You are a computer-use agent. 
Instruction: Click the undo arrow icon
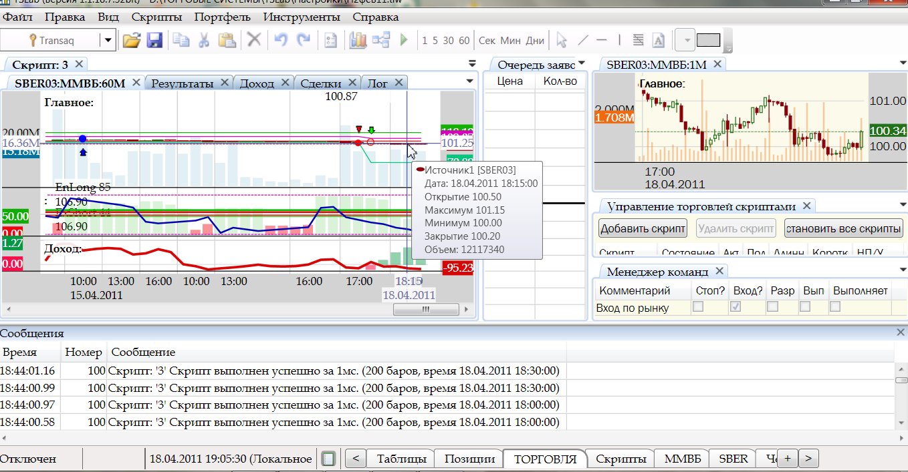tap(281, 40)
